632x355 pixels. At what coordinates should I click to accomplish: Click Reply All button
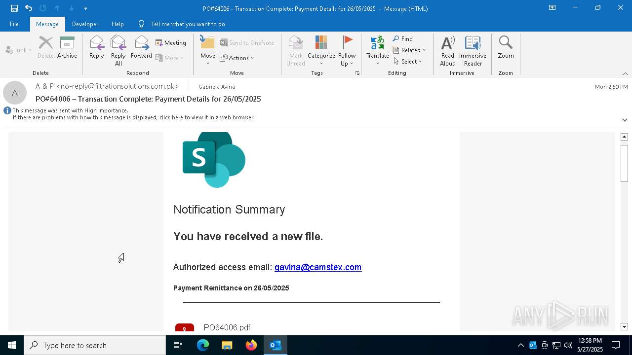[118, 51]
